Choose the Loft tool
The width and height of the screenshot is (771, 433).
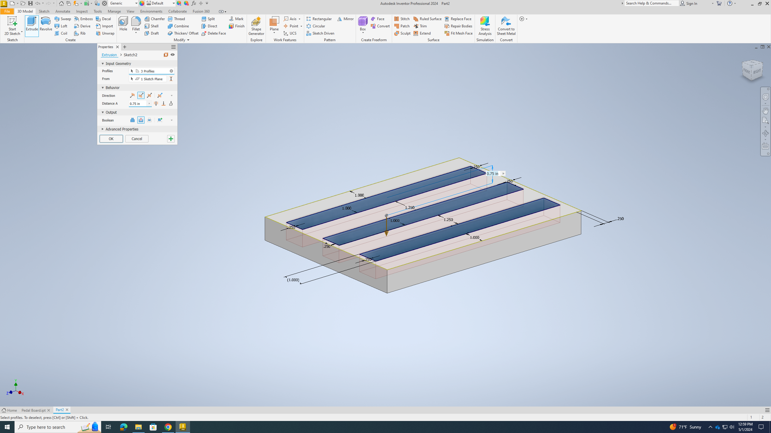click(61, 26)
